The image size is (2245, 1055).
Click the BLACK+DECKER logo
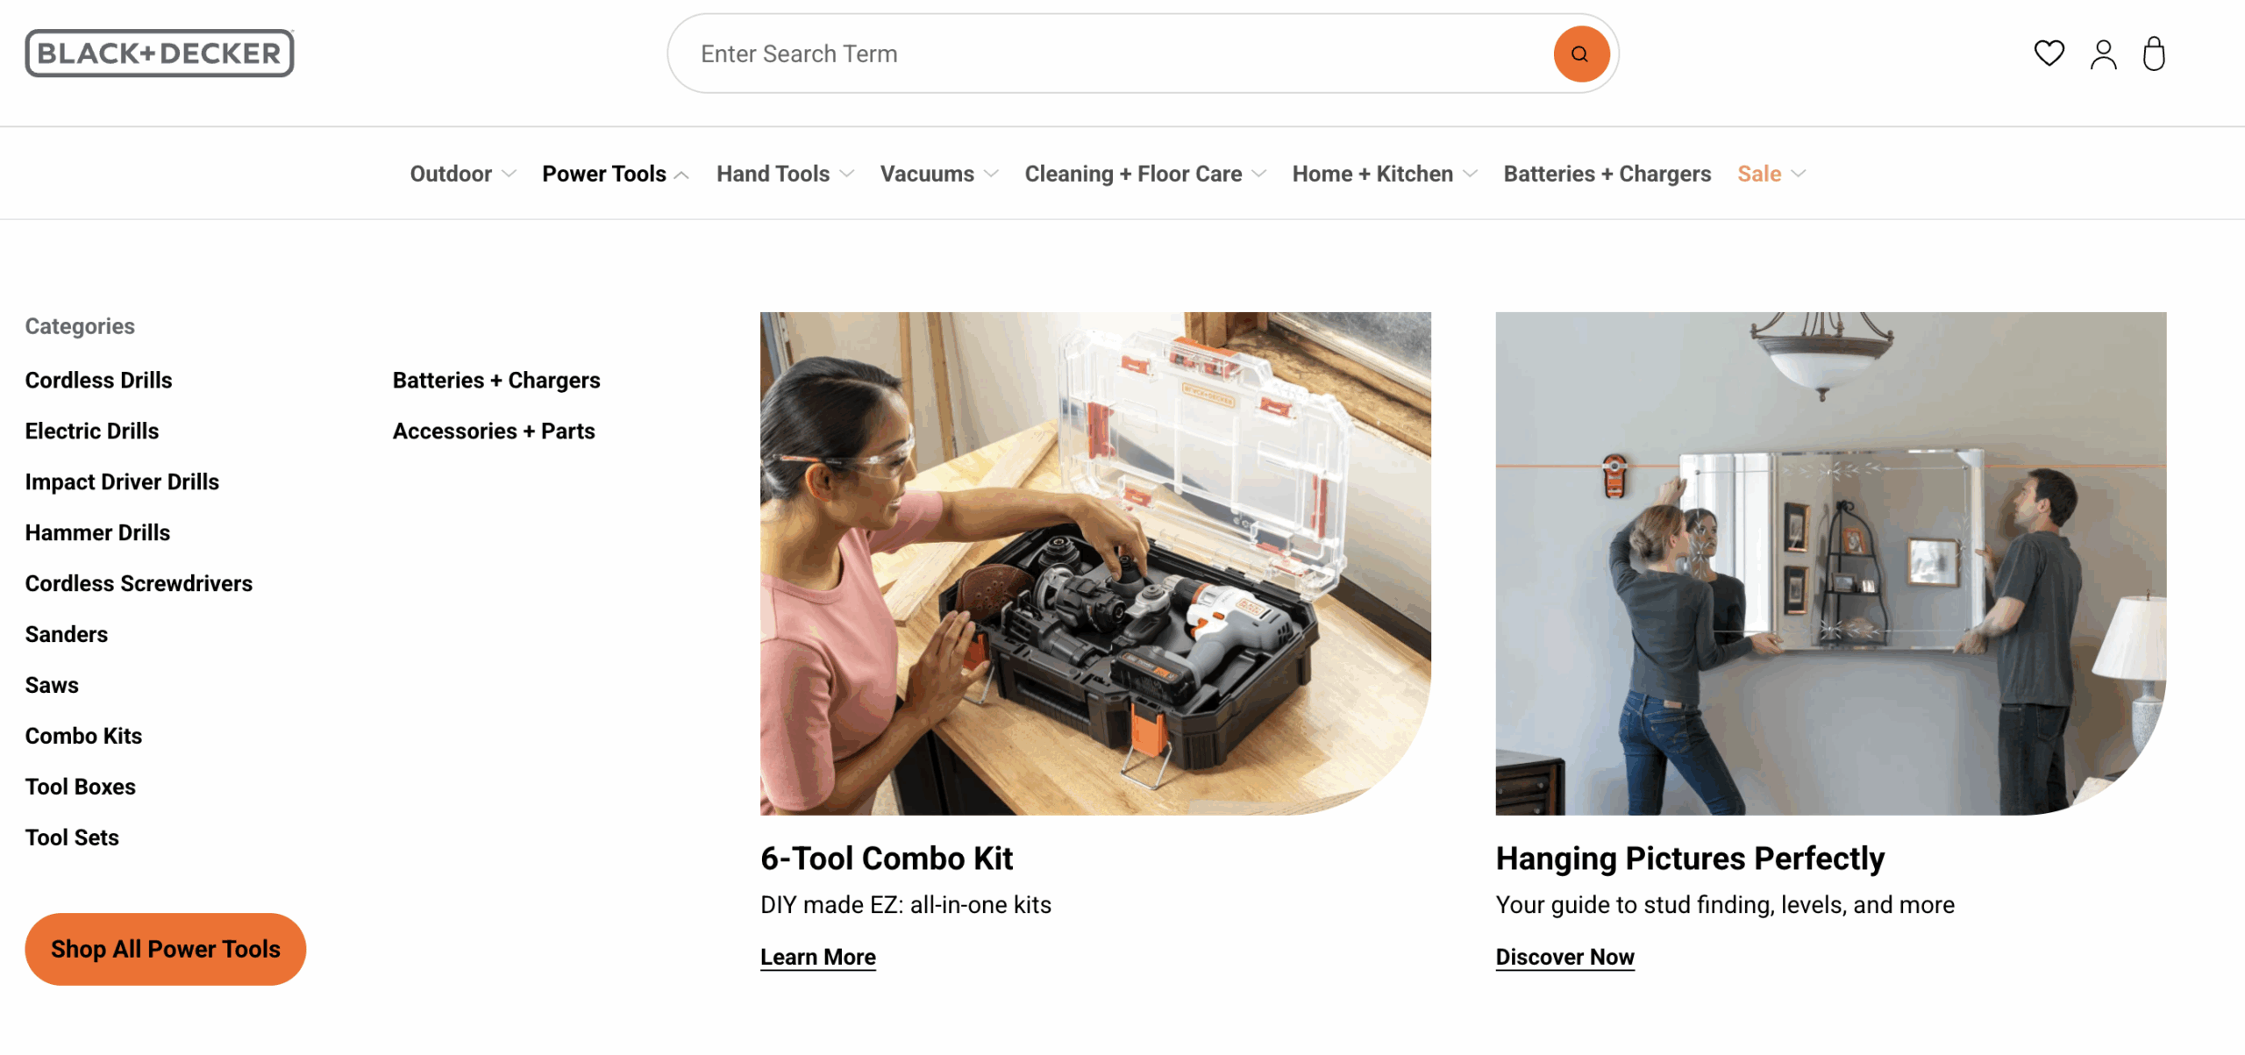(x=160, y=53)
